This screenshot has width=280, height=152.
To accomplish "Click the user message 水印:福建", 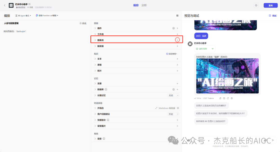I will [201, 36].
